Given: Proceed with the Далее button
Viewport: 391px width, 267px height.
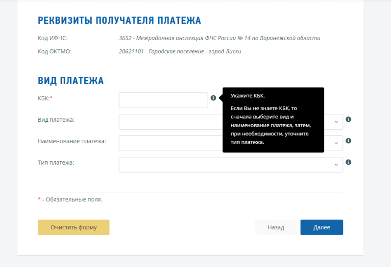Looking at the screenshot, I should click(x=322, y=227).
